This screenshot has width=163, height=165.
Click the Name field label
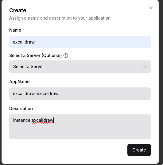(15, 30)
